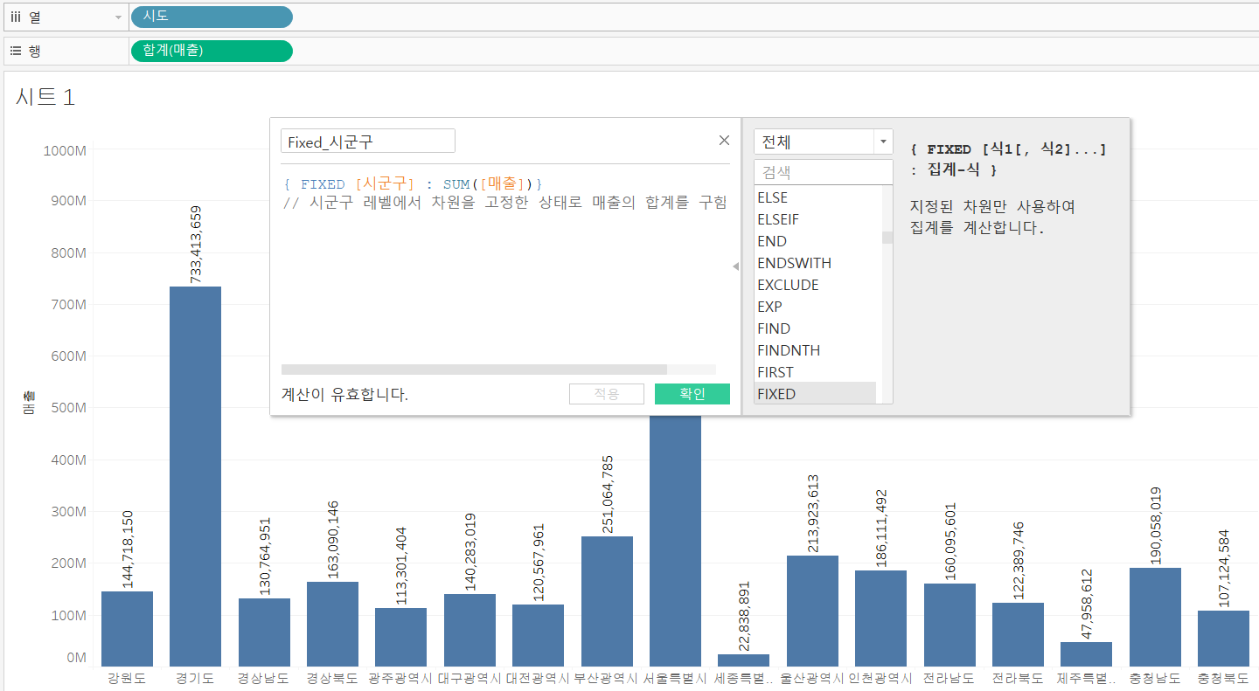Image resolution: width=1259 pixels, height=691 pixels.
Task: Select the 경기도 bar in the chart
Action: click(195, 476)
